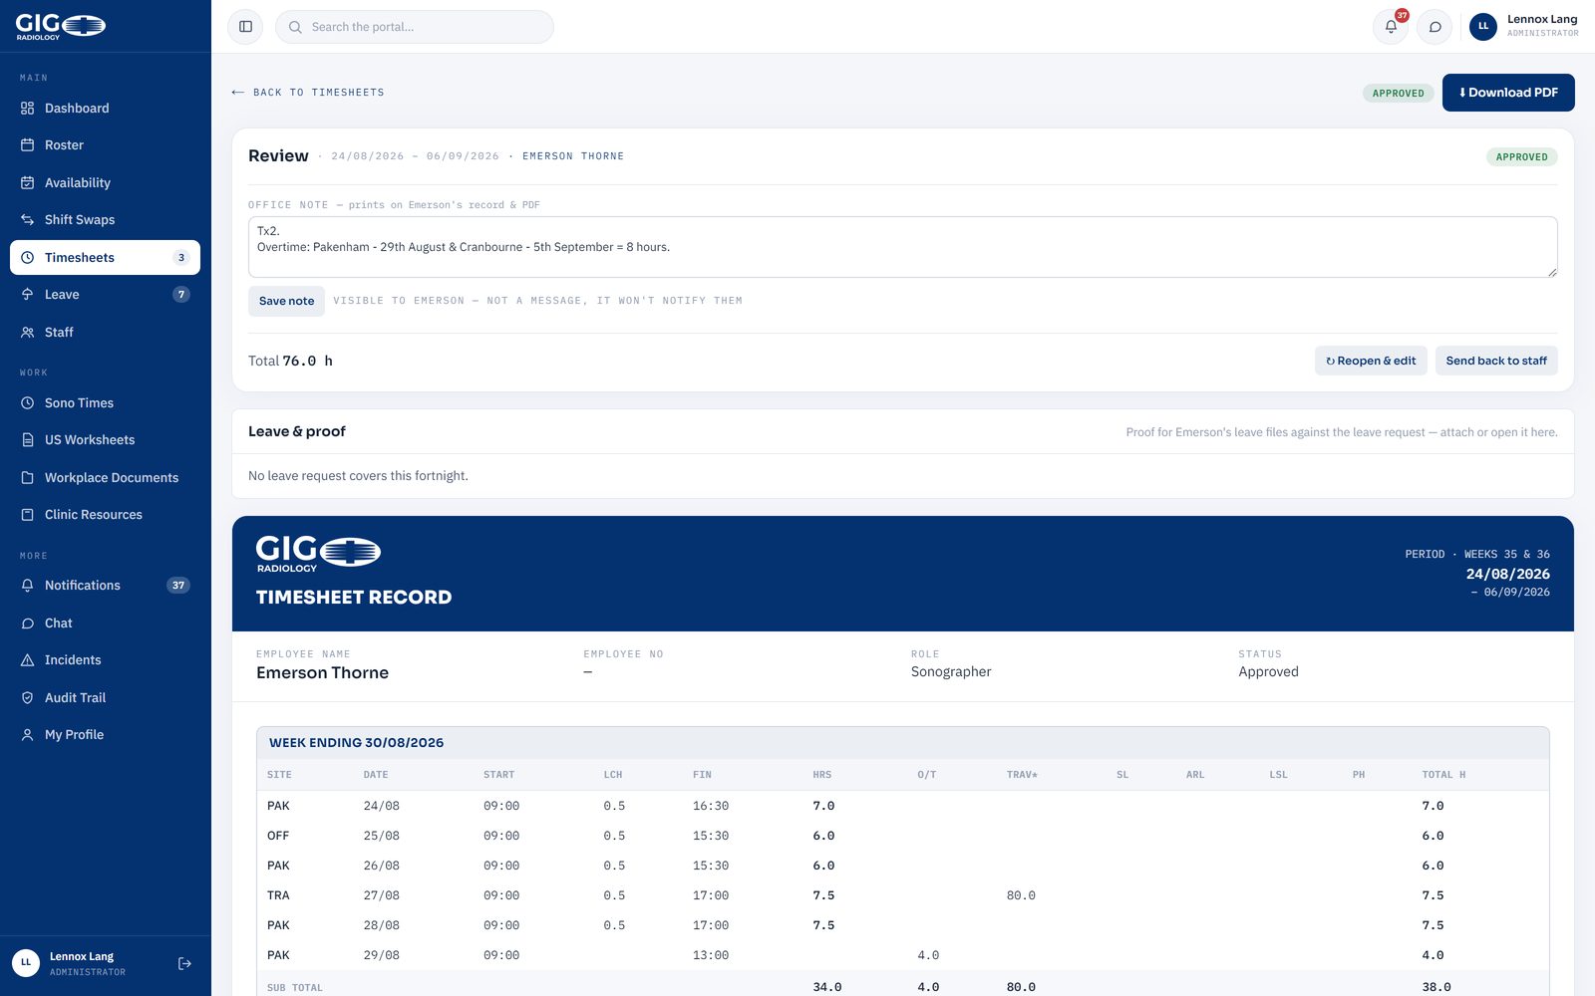
Task: Click the Sono Times clock icon
Action: [x=28, y=402]
